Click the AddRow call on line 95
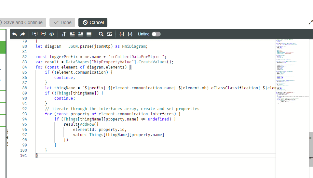Image resolution: width=313 pixels, height=178 pixels. (87, 124)
